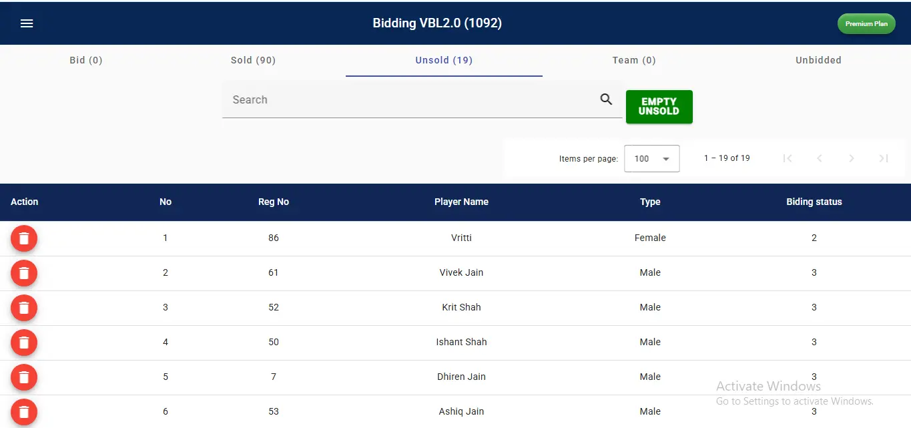
Task: Open the hamburger navigation menu
Action: [27, 23]
